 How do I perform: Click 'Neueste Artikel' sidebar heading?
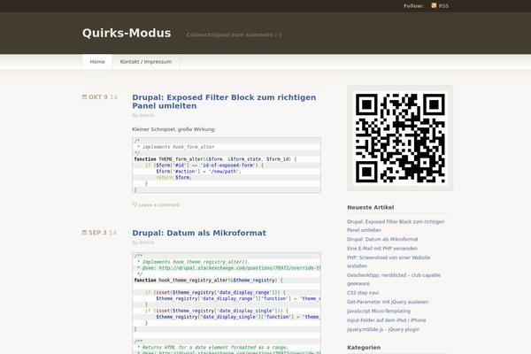(x=371, y=207)
